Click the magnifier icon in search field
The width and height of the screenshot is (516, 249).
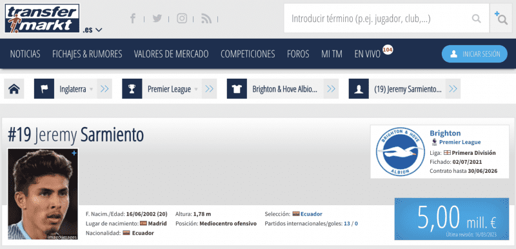476,19
